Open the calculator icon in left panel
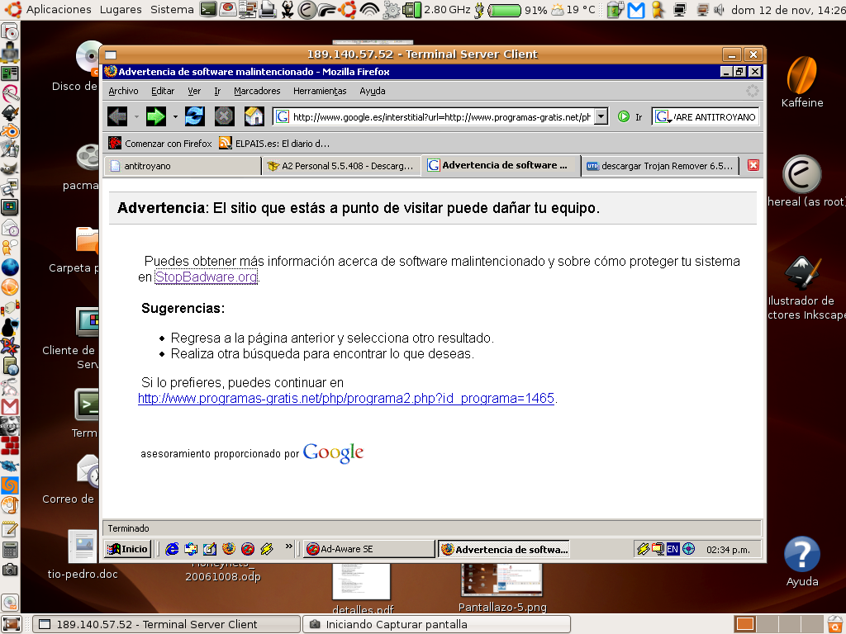This screenshot has width=846, height=634. [x=10, y=550]
